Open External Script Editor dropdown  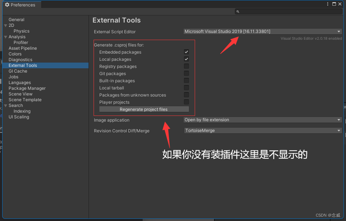(x=262, y=31)
